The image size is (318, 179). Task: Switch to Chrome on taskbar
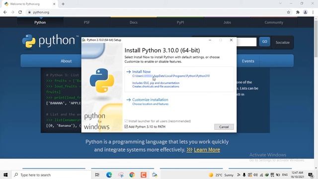pyautogui.click(x=132, y=175)
